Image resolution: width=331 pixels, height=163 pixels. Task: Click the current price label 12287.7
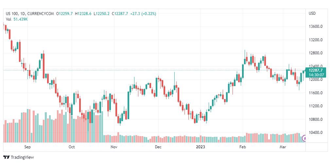(316, 70)
